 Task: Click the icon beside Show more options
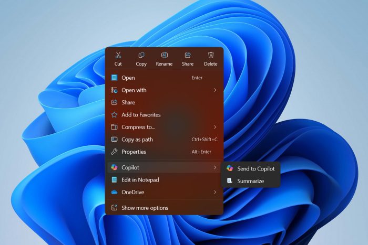click(114, 208)
